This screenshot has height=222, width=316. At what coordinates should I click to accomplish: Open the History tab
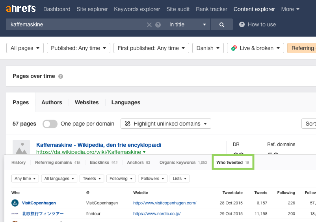(x=19, y=163)
